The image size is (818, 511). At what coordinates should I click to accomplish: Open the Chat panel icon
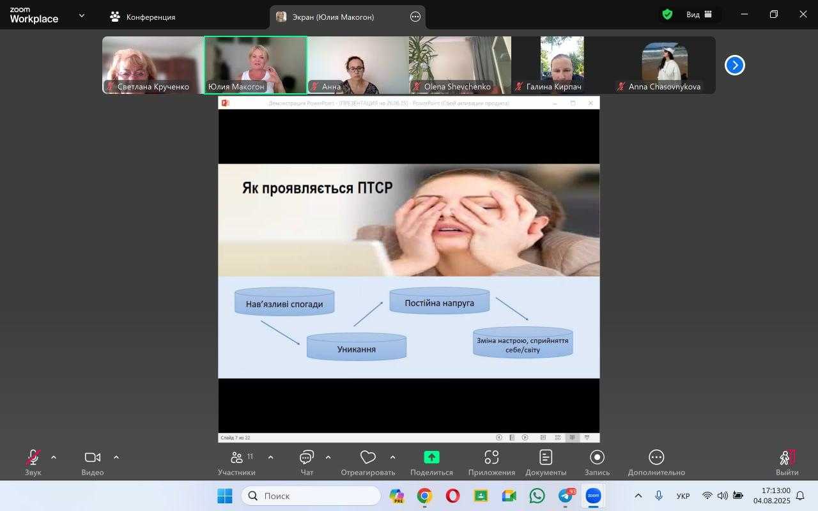click(x=307, y=457)
